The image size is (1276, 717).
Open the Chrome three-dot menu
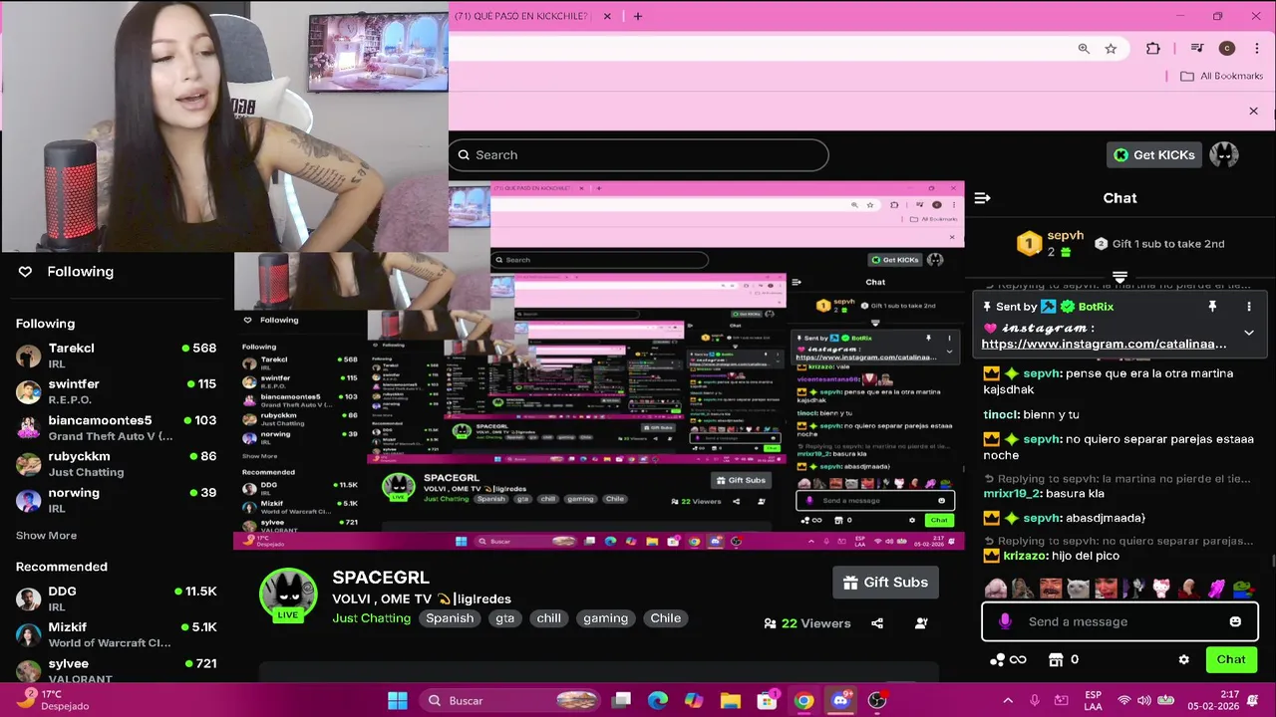[x=1257, y=49]
